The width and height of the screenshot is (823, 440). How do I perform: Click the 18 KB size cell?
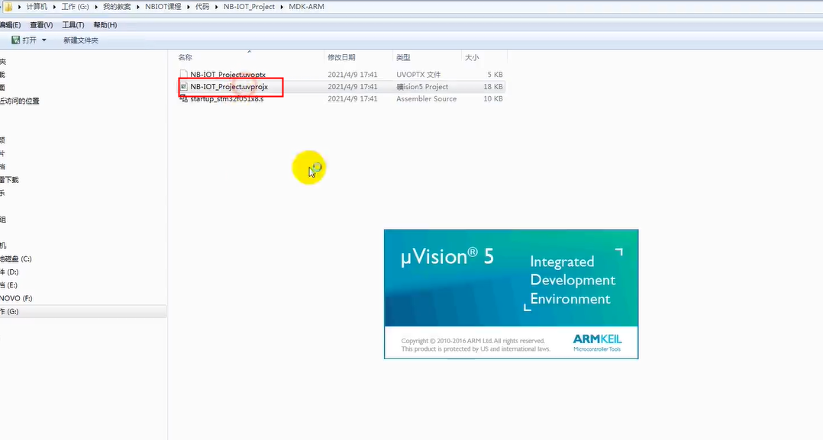tap(493, 86)
